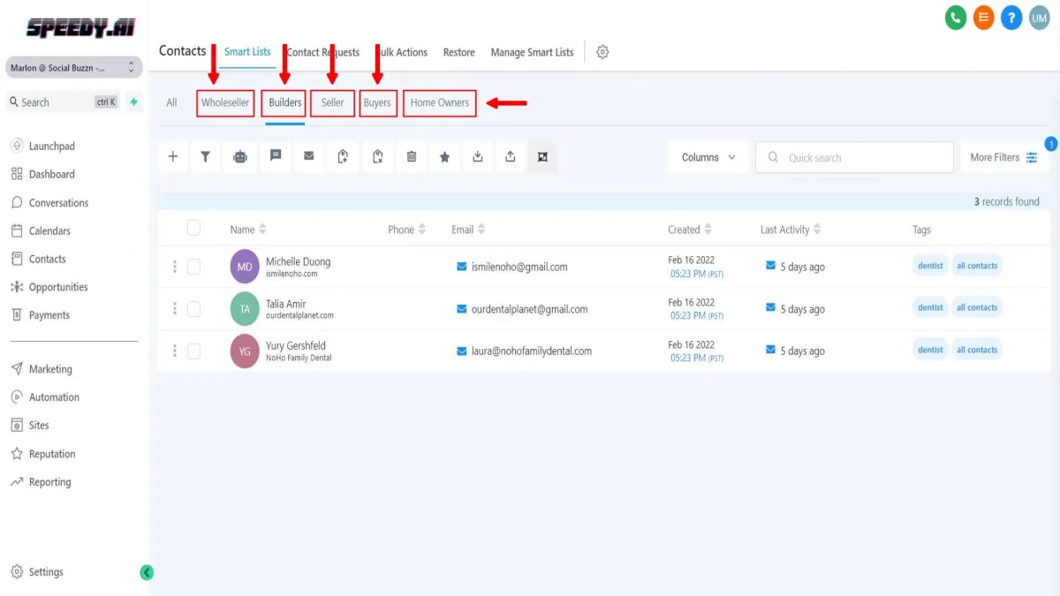Open the Columns dropdown
Screen dimensions: 1060x596
pyautogui.click(x=708, y=157)
